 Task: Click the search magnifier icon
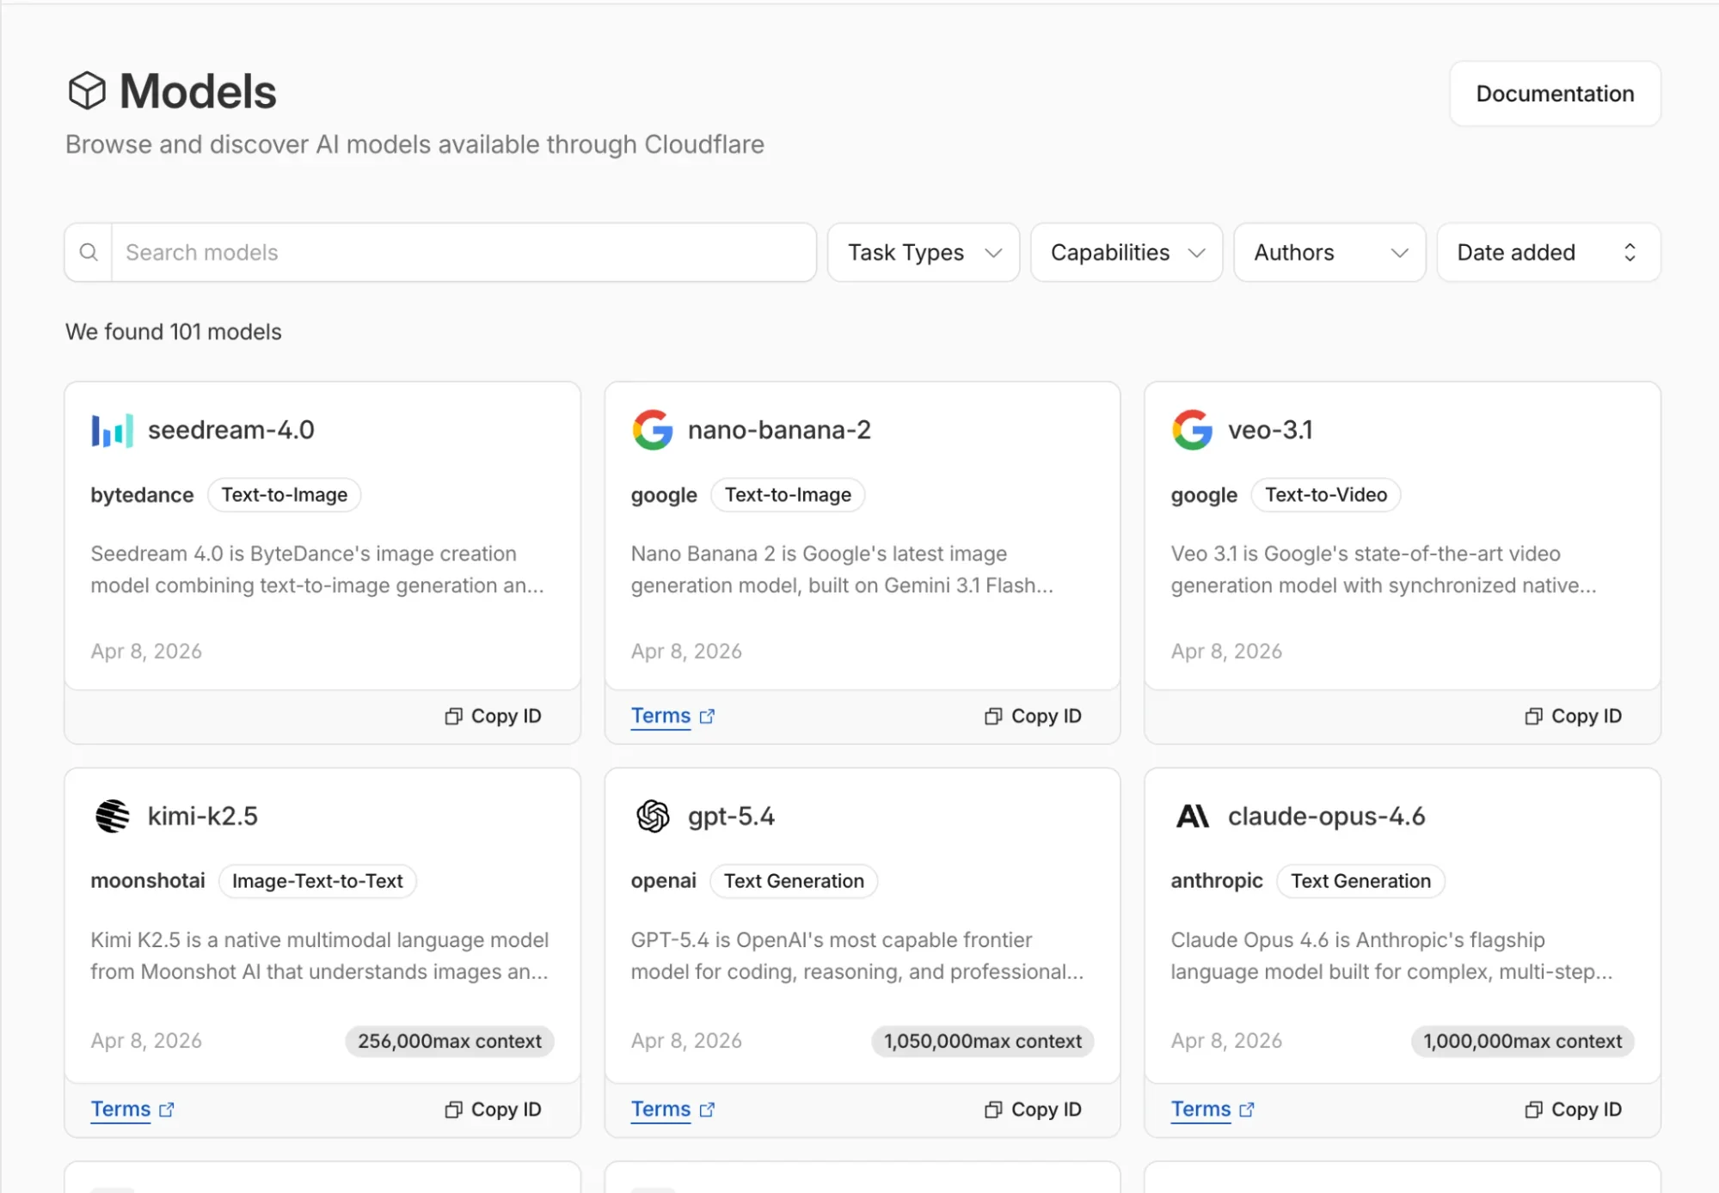click(89, 252)
